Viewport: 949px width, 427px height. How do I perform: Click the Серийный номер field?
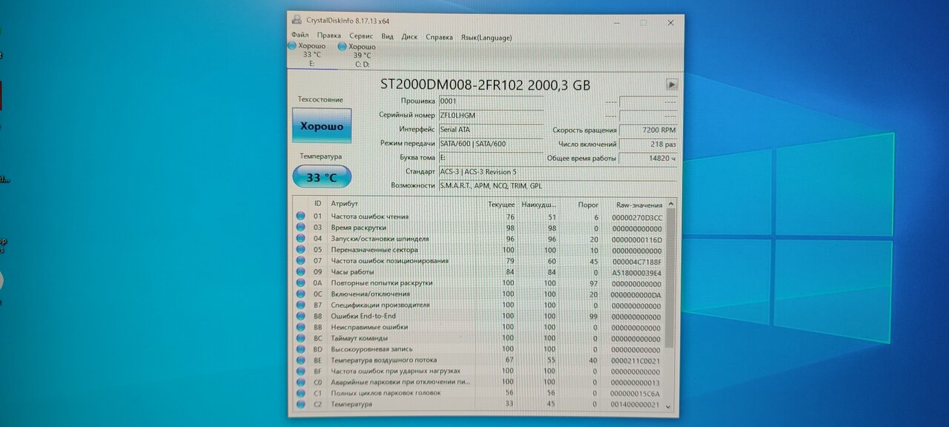(x=491, y=116)
